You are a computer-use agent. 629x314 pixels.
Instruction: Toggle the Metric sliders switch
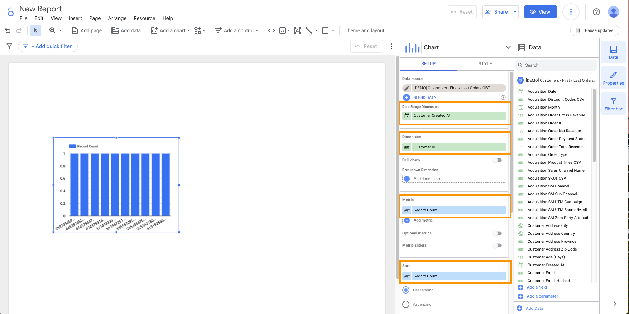coord(497,246)
